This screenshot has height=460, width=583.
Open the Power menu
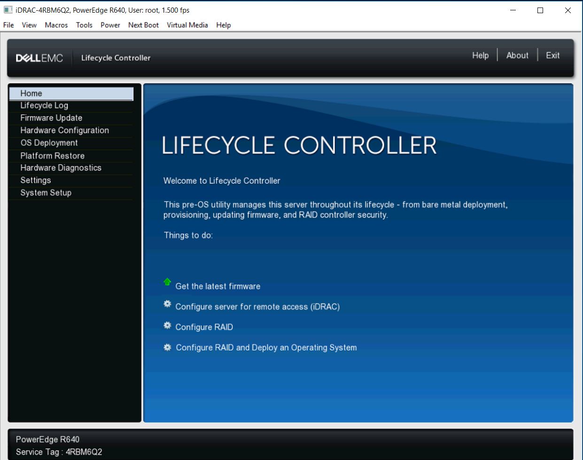click(110, 25)
